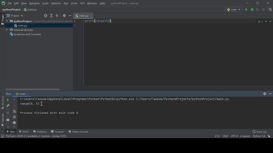Viewport: 273px width, 153px height.
Task: Go to next highlighted error arrow
Action: [x=270, y=22]
